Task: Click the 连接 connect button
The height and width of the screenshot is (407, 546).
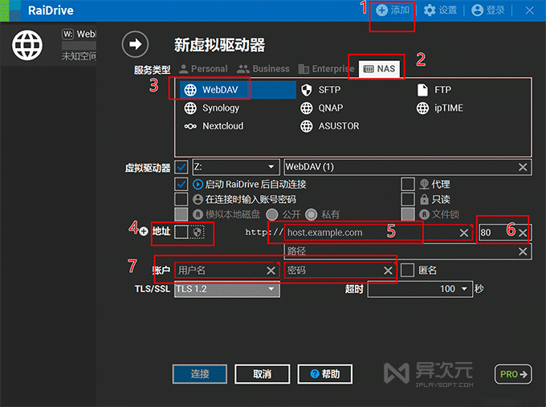Action: pyautogui.click(x=200, y=374)
